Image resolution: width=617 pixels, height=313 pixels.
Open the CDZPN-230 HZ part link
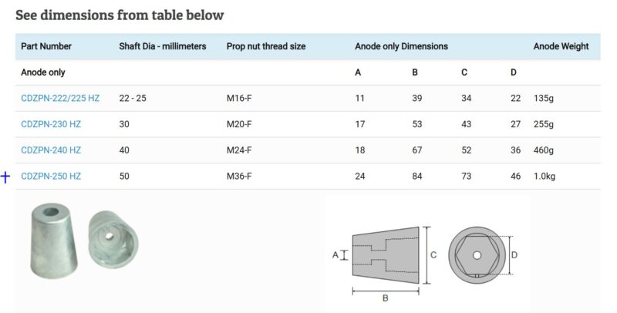(x=51, y=125)
